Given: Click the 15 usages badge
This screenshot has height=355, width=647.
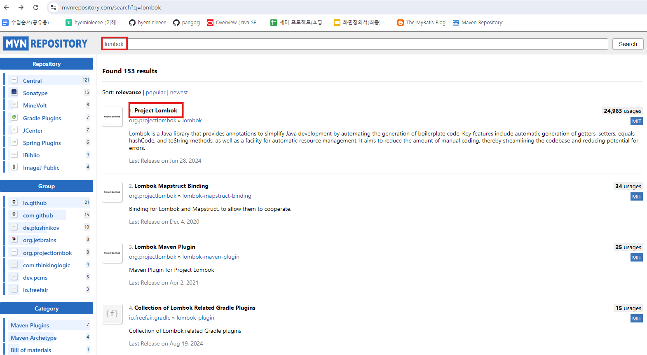Looking at the screenshot, I should (628, 308).
